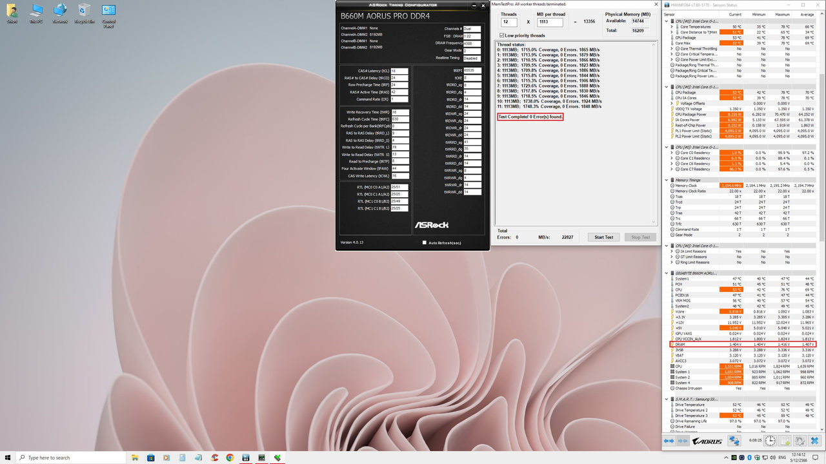This screenshot has width=826, height=464.
Task: Click the AORUS logo in the HWiNFO footer
Action: pos(709,440)
